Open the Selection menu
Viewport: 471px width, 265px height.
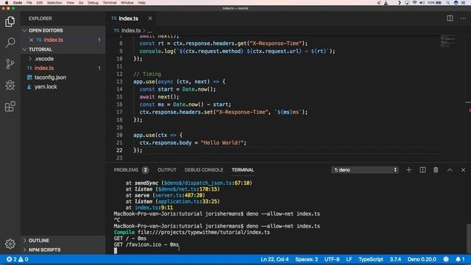point(54,2)
